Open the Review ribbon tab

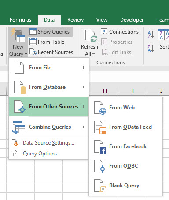75,20
